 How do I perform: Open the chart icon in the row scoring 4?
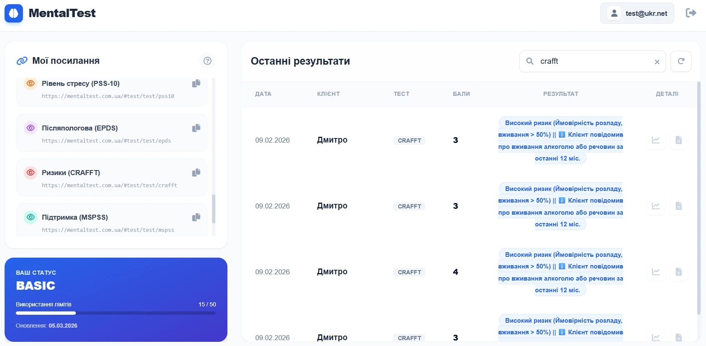coord(656,272)
